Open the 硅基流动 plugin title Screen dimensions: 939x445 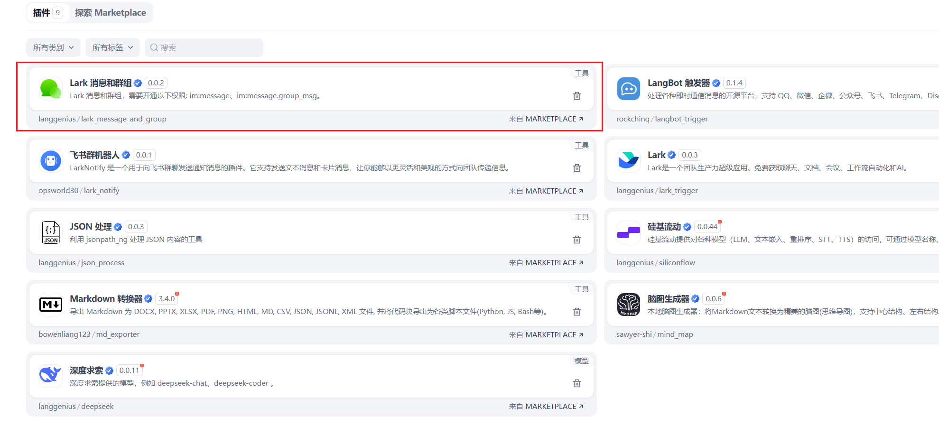tap(664, 227)
